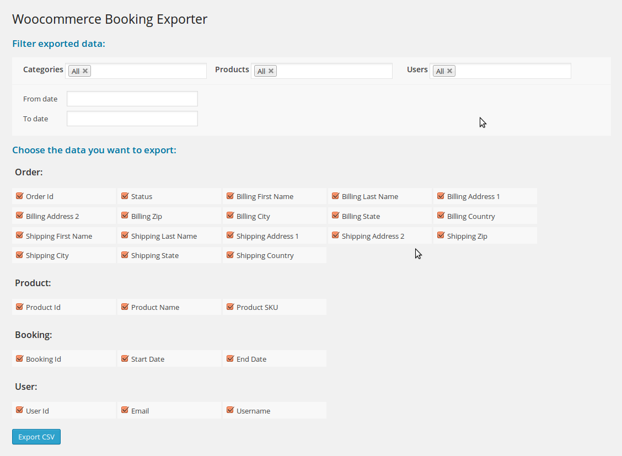622x456 pixels.
Task: Disable the End Date export field
Action: pos(230,358)
